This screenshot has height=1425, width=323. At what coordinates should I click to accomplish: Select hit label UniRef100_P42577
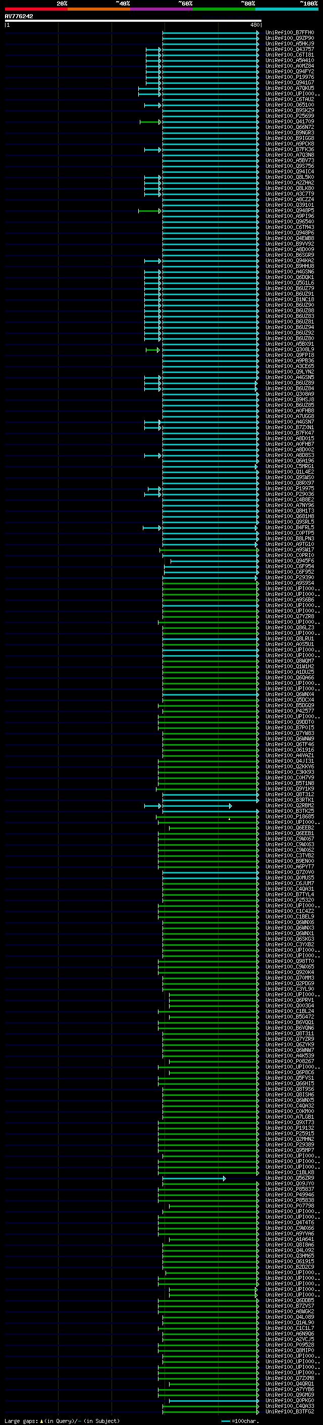(x=290, y=711)
